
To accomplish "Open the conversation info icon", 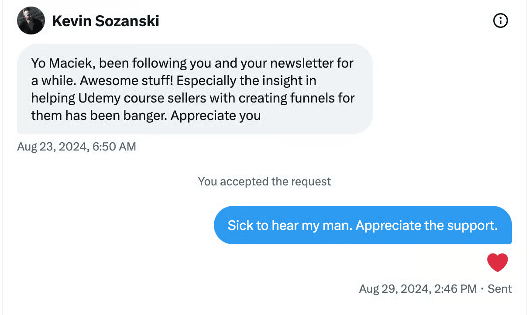I will [500, 21].
